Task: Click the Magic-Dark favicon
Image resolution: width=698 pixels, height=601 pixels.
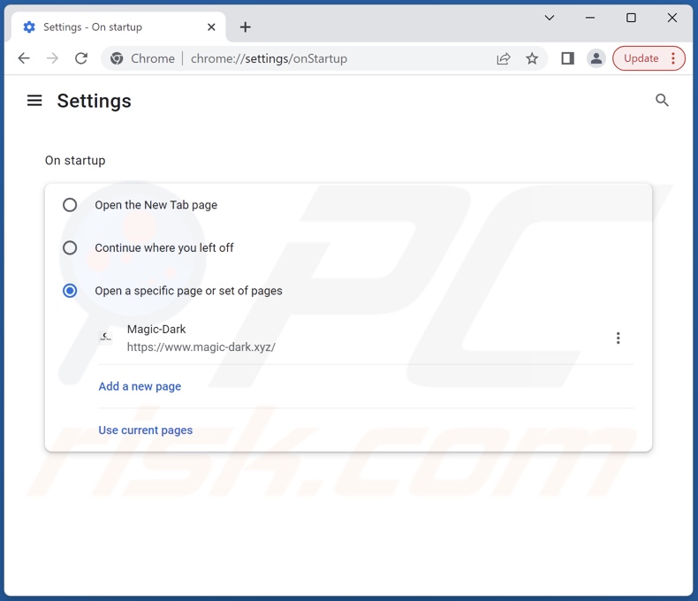Action: [x=105, y=337]
